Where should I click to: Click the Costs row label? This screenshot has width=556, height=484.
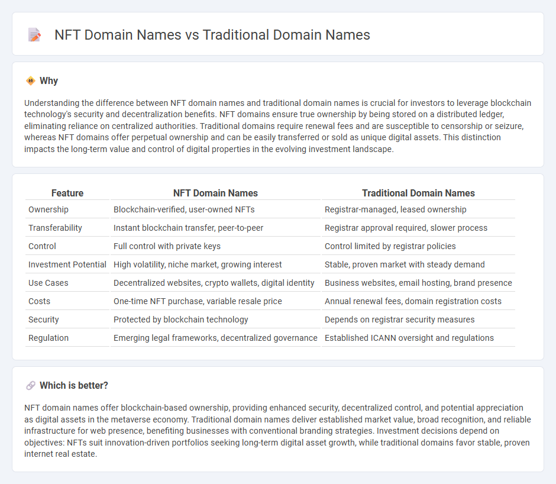[40, 301]
